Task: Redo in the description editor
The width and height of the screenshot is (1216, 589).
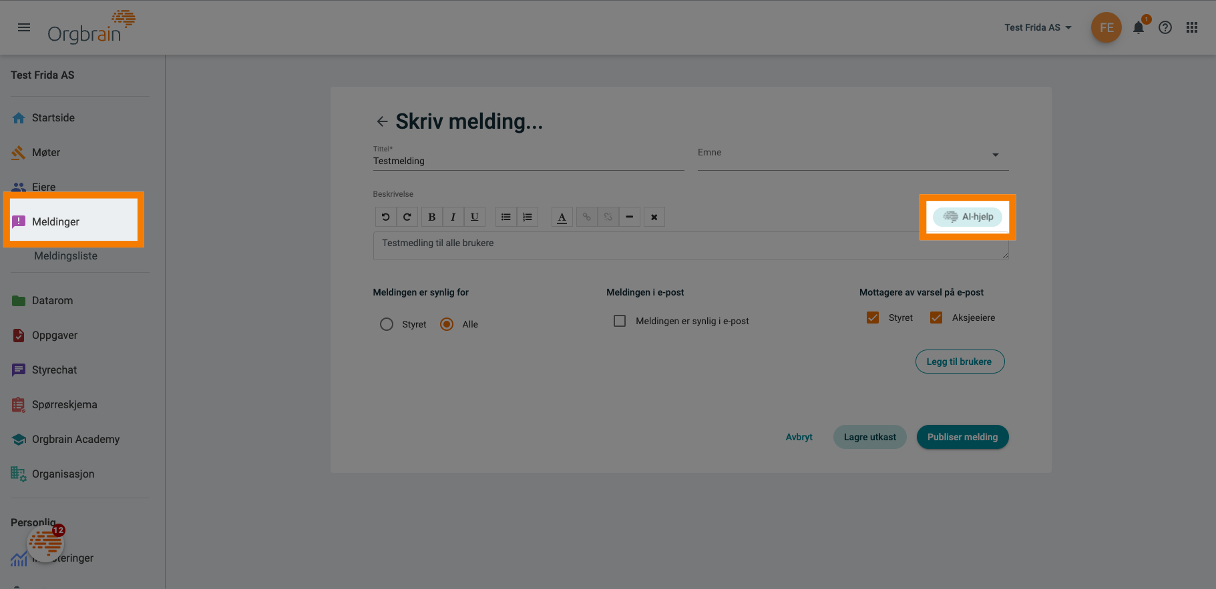Action: [x=407, y=217]
